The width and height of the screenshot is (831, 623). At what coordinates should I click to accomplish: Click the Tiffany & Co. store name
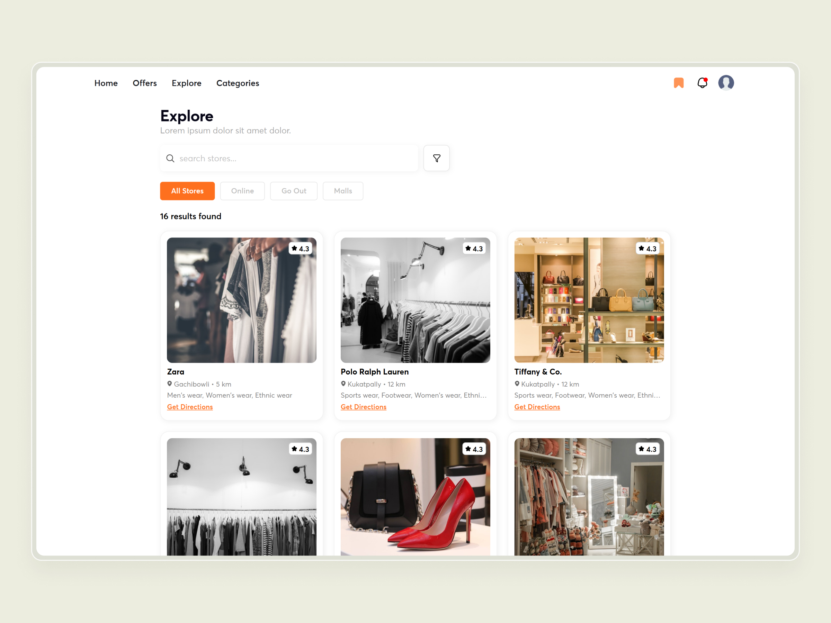point(538,371)
